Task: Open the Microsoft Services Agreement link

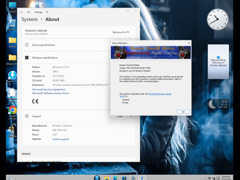Action: pos(49,89)
